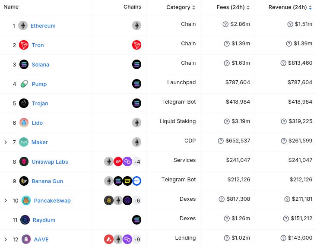Open the Tron protocol link
The width and height of the screenshot is (317, 247).
[x=38, y=45]
